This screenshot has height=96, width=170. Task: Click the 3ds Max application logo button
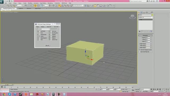pos(2,2)
